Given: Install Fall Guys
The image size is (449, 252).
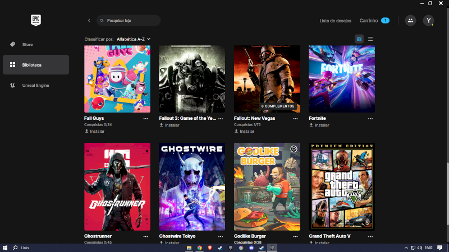Looking at the screenshot, I should point(94,131).
